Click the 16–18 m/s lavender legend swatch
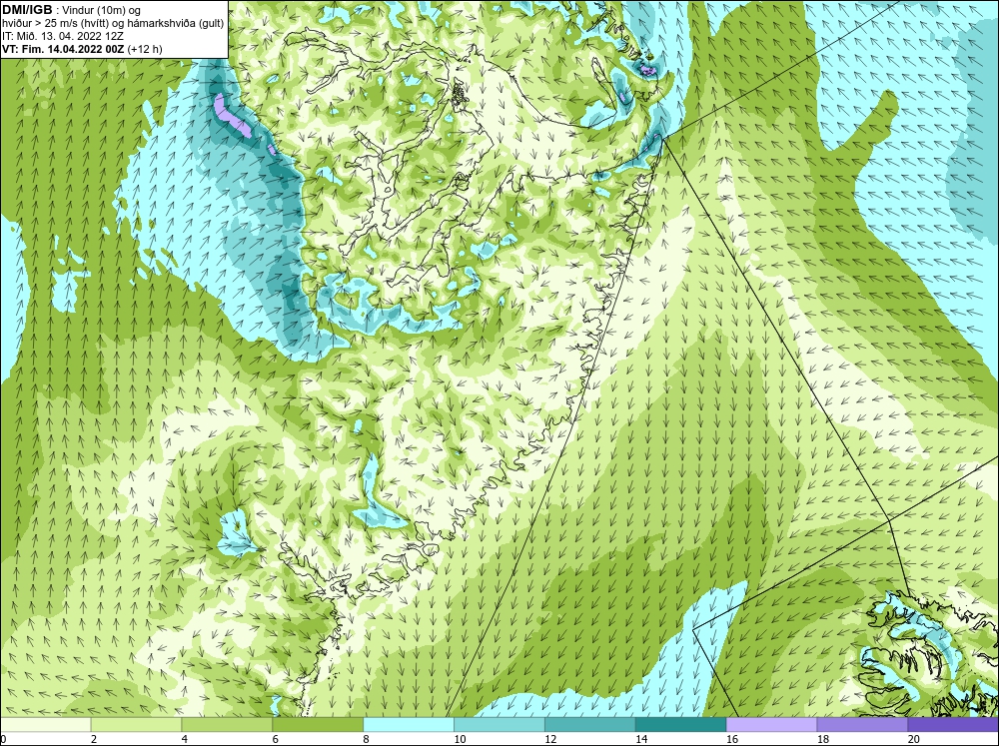Image resolution: width=999 pixels, height=746 pixels. click(x=771, y=725)
